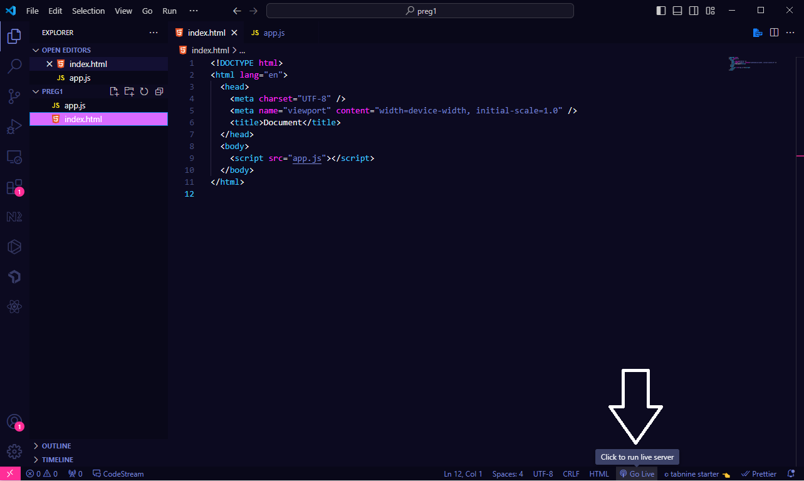Change UTF-8 file encoding

pos(543,474)
